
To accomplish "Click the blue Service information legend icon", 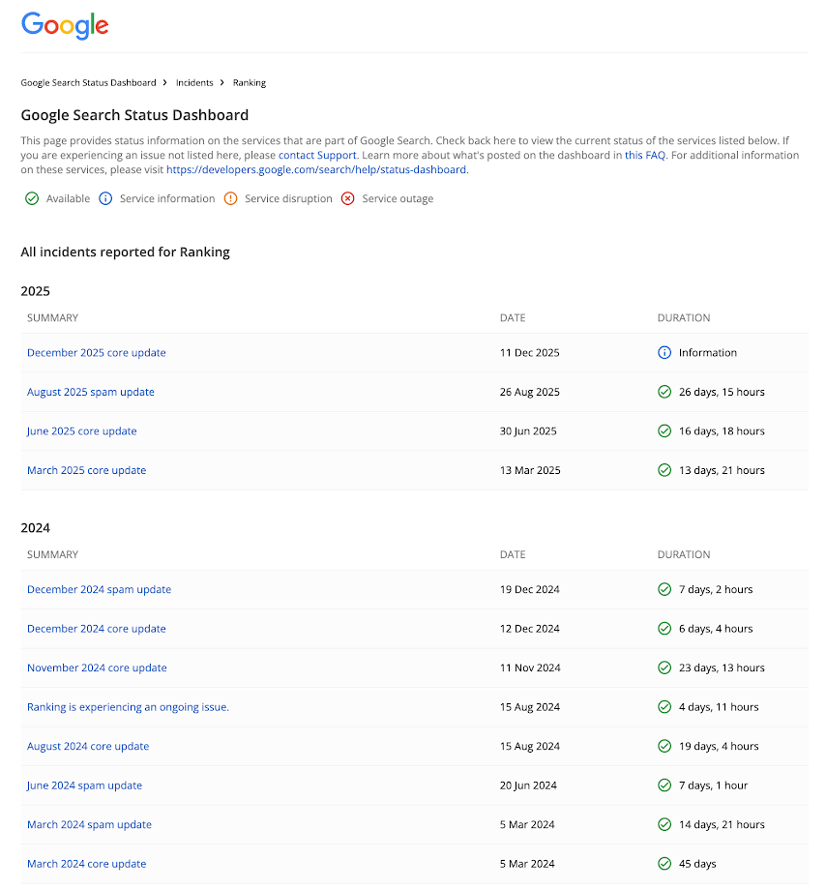I will click(x=105, y=198).
